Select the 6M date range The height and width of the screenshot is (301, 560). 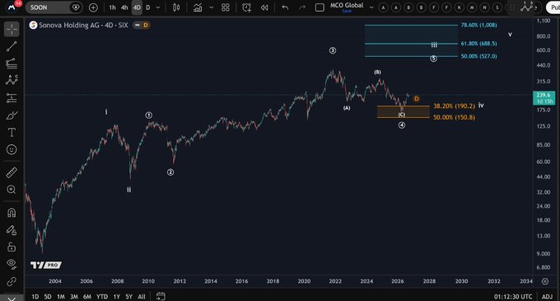click(87, 296)
